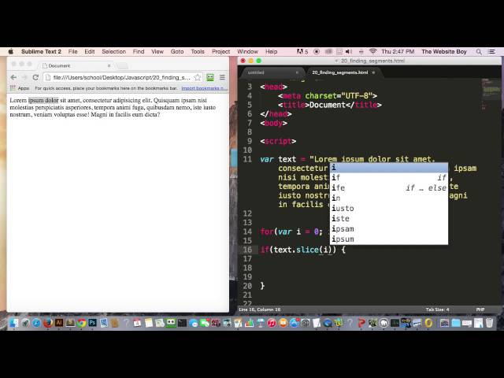The image size is (504, 378).
Task: Click the green extension icon in Chrome
Action: coord(210,77)
